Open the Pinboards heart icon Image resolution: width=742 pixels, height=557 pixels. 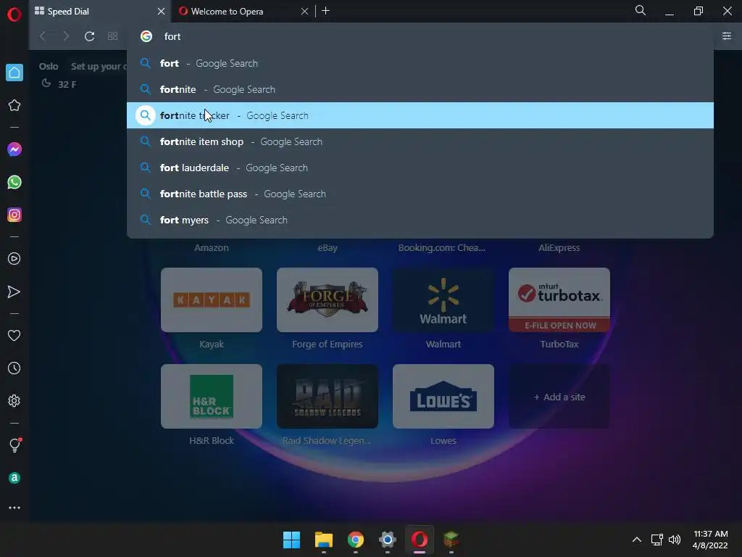14,335
